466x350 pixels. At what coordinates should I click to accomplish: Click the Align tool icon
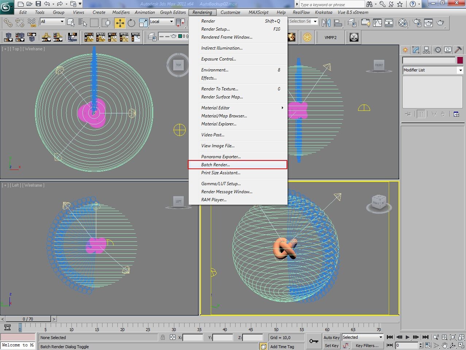coord(338,23)
